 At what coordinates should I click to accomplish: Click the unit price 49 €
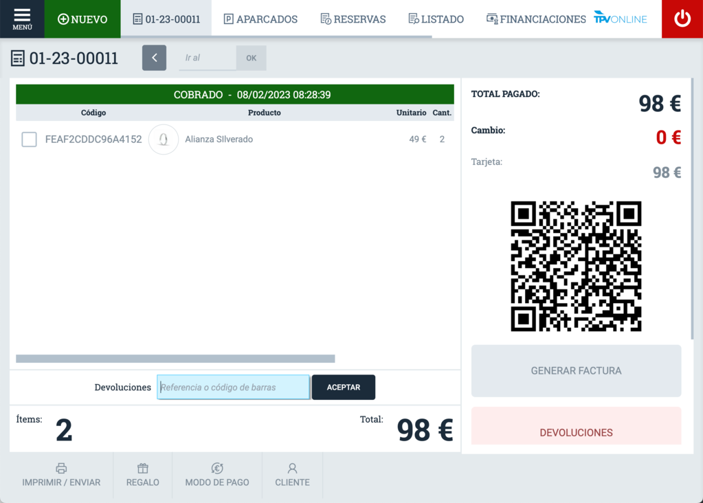click(417, 139)
